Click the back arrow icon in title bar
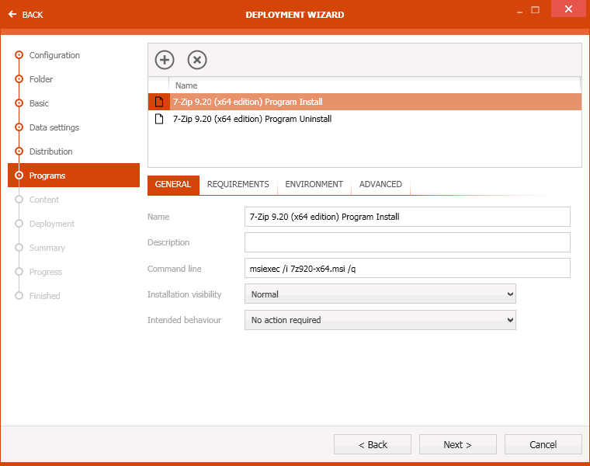The image size is (590, 466). click(12, 15)
